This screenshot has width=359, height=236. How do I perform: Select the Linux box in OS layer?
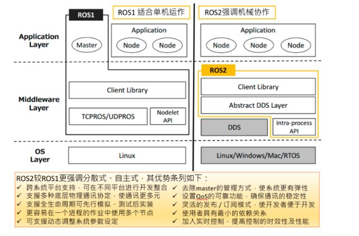click(127, 155)
